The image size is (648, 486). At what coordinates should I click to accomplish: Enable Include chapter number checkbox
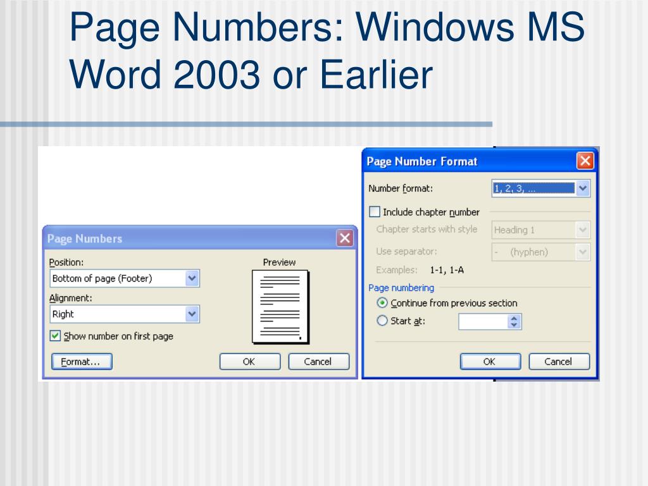pyautogui.click(x=375, y=211)
